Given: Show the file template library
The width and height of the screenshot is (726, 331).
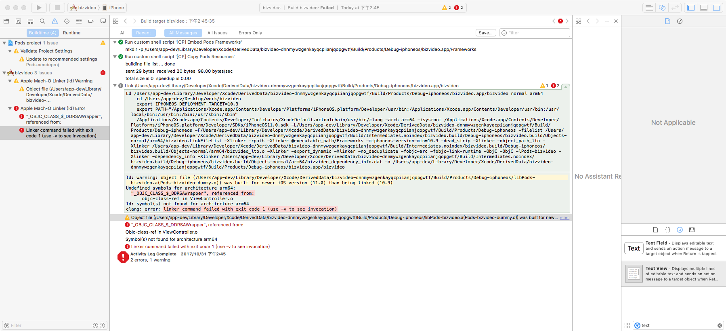Looking at the screenshot, I should click(655, 230).
